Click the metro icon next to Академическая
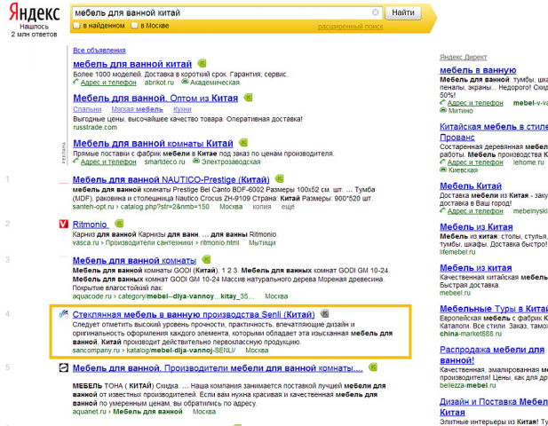The image size is (548, 426). click(x=185, y=82)
